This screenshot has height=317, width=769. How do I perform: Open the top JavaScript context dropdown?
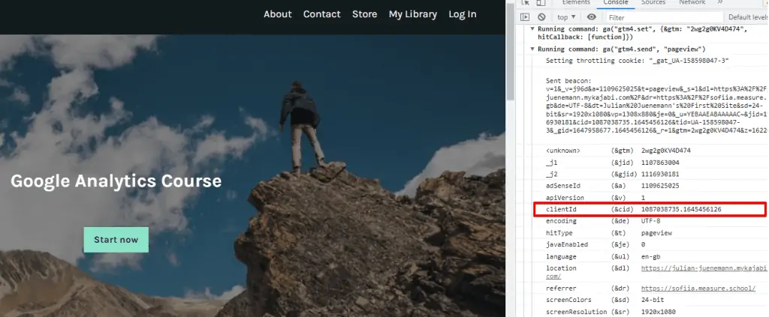click(566, 16)
